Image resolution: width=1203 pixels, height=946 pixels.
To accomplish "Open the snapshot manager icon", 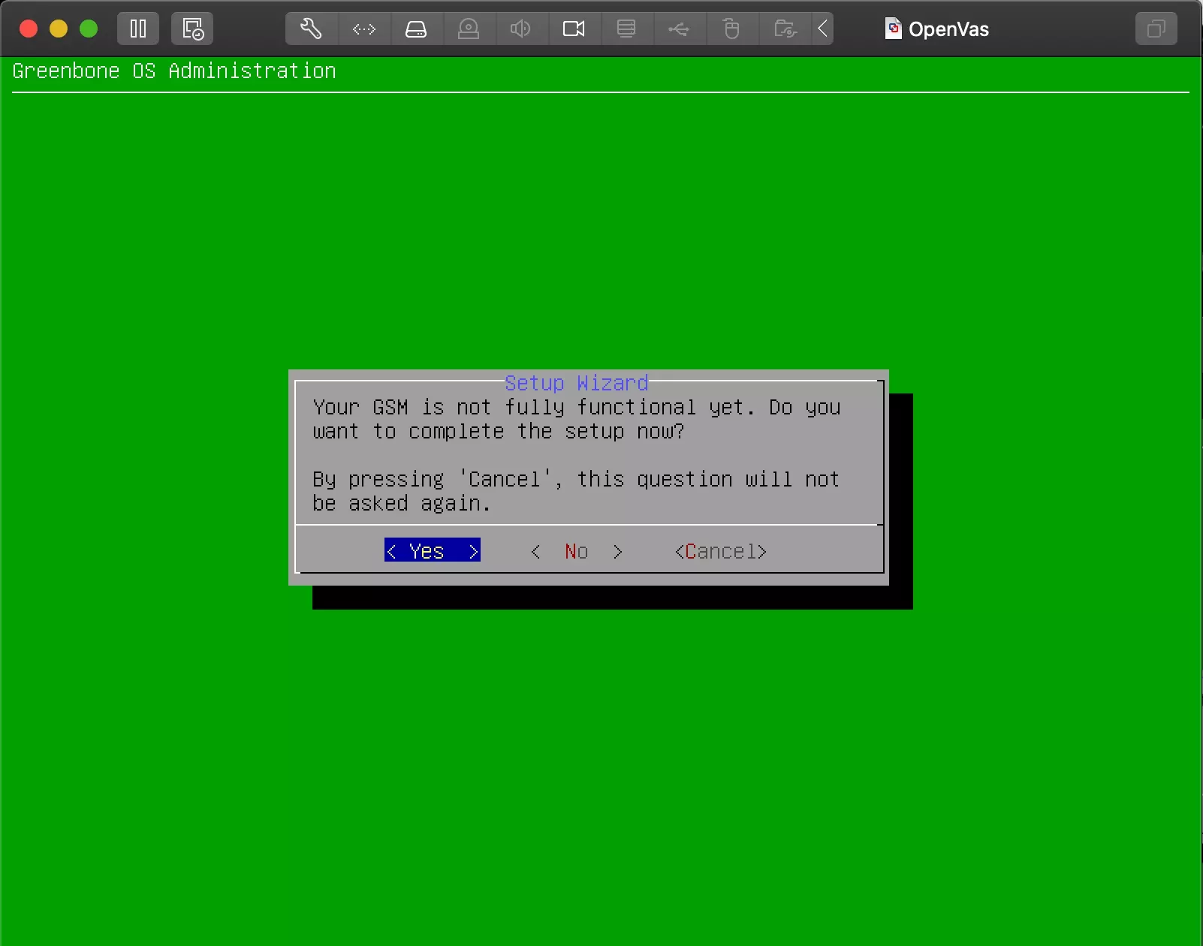I will pos(192,29).
